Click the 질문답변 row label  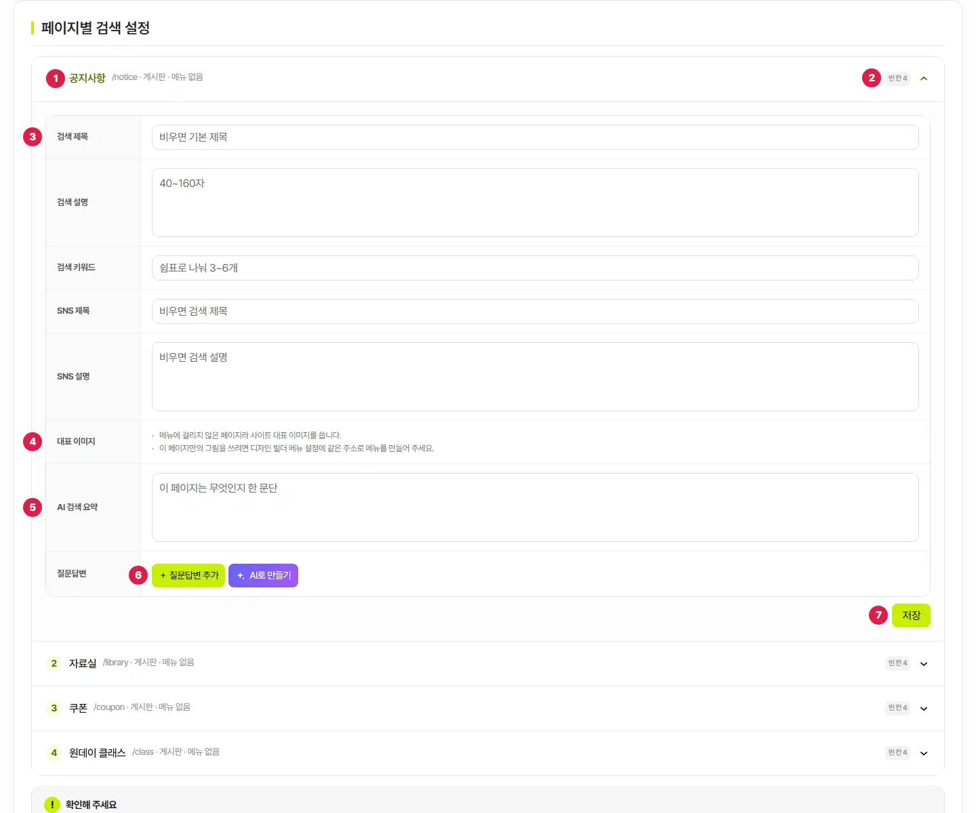coord(72,574)
